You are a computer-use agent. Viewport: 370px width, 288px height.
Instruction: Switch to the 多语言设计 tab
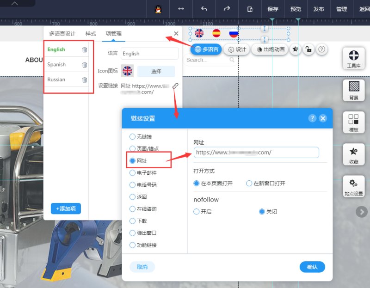62,33
